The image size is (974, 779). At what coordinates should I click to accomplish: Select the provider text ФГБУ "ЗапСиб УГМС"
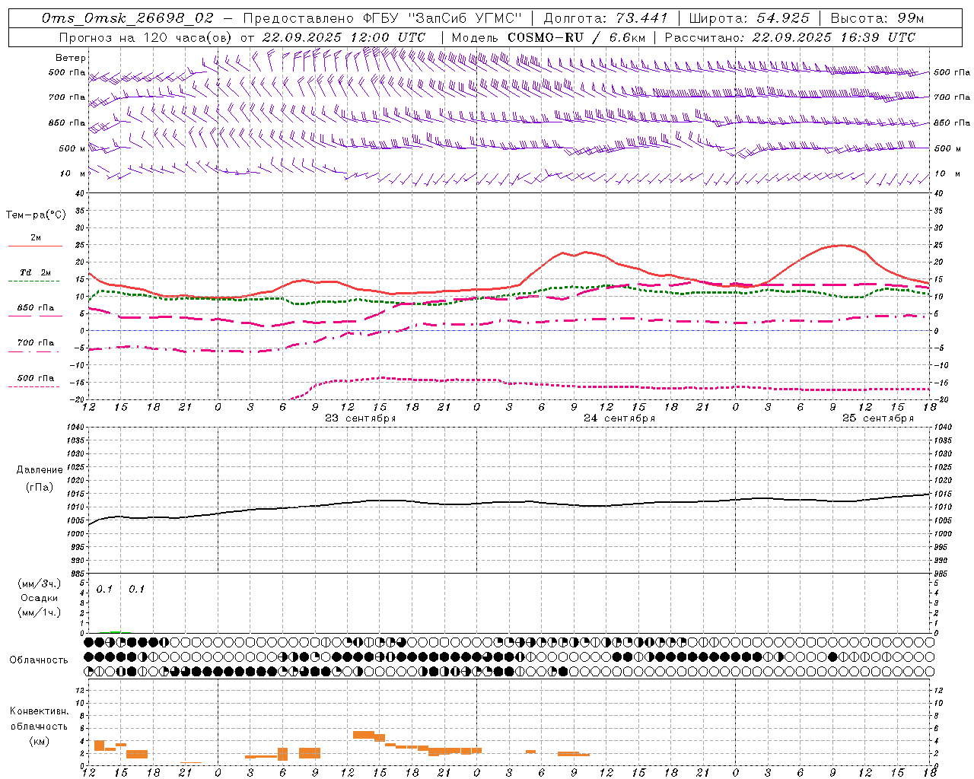(441, 18)
